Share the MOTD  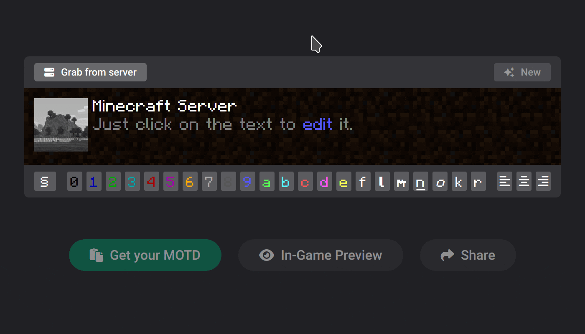[x=468, y=255]
